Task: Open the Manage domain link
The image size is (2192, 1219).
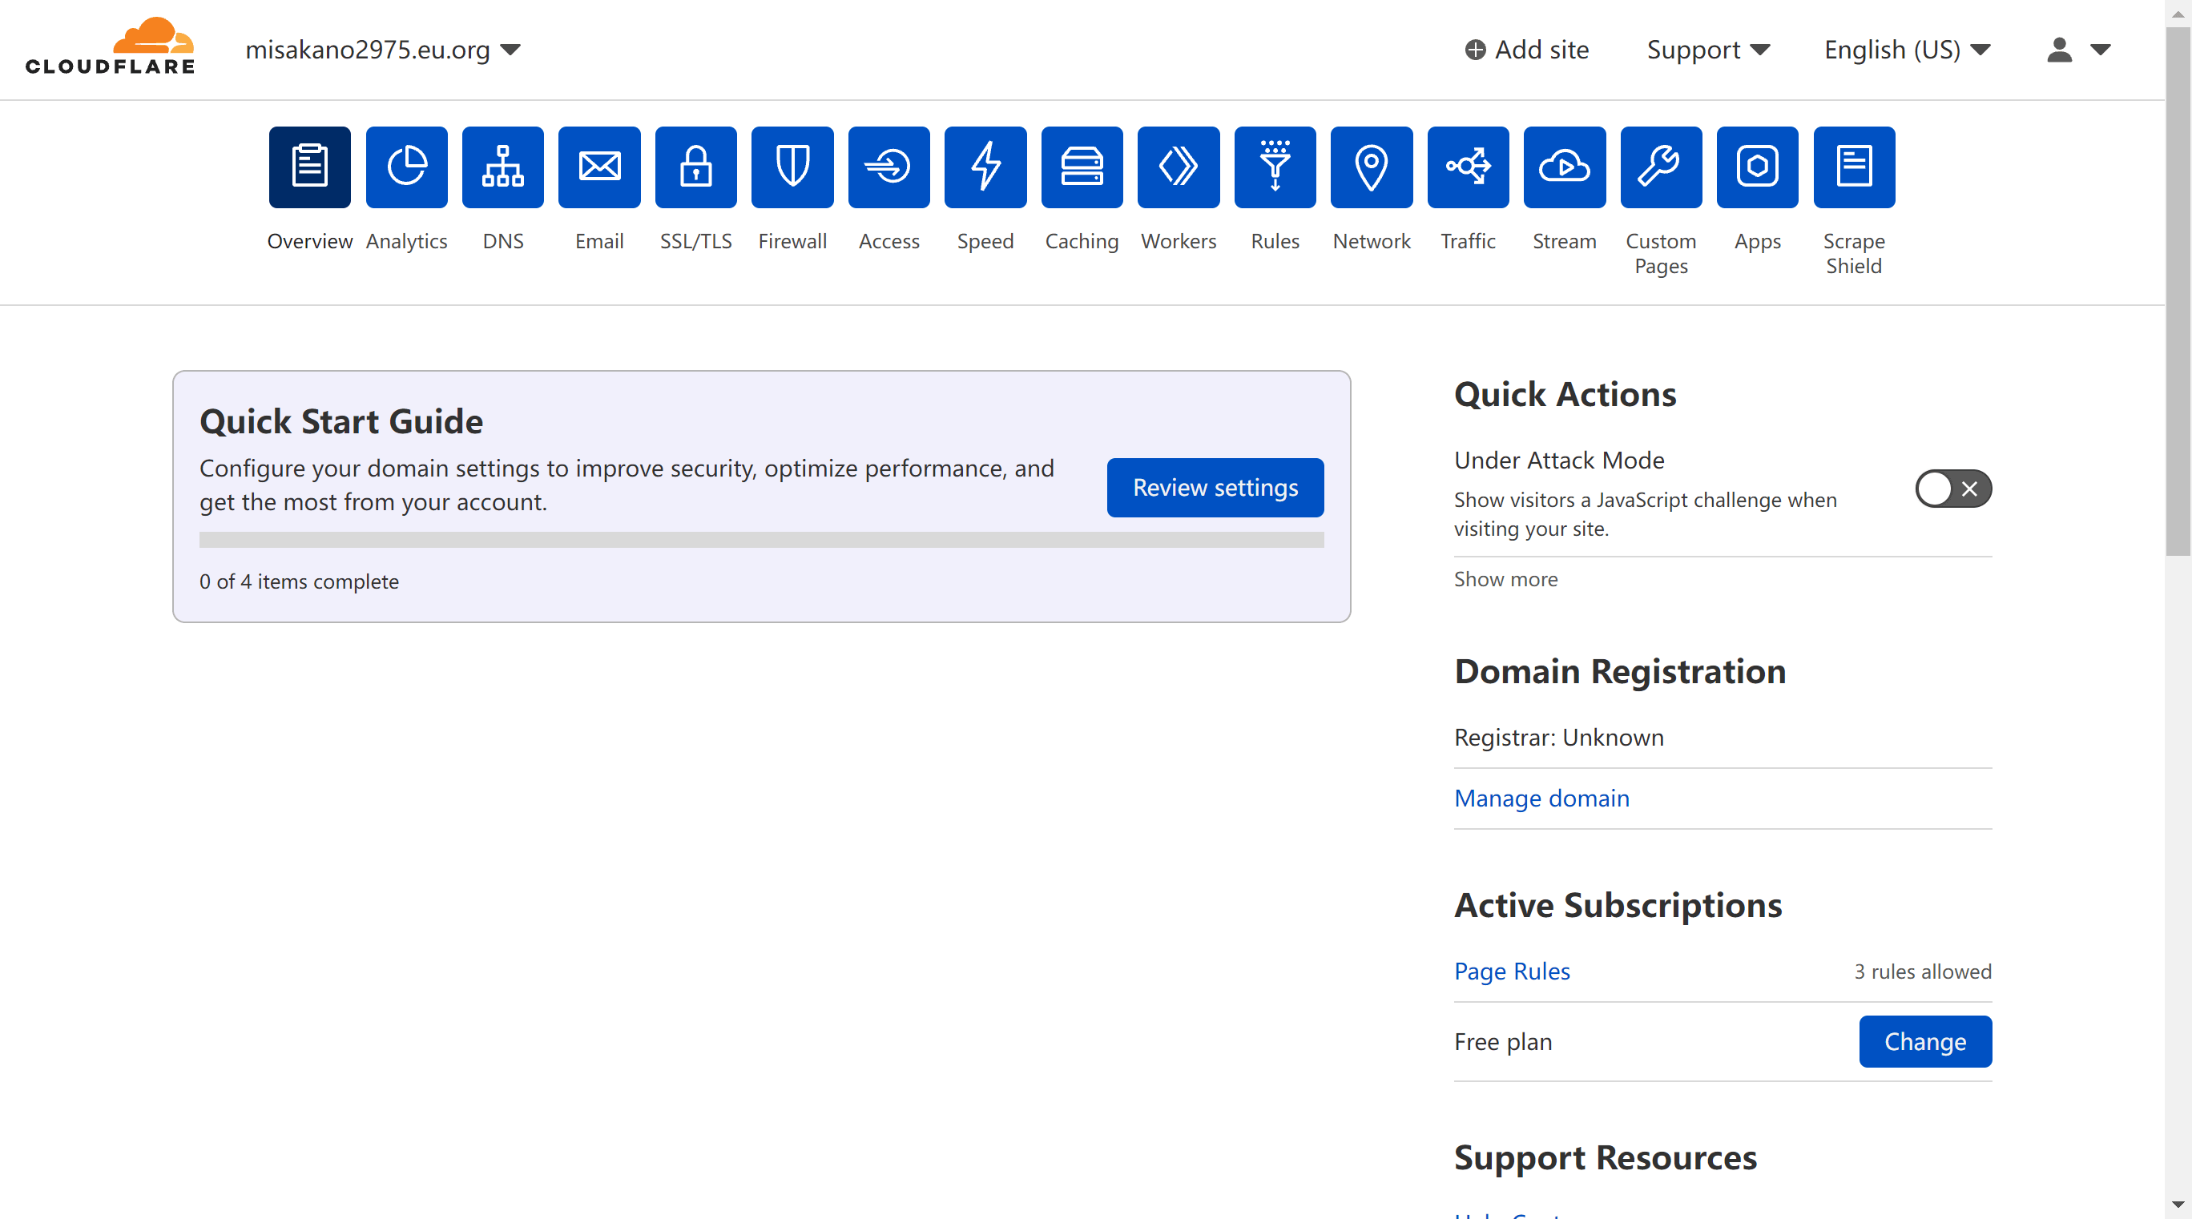Action: (1541, 798)
